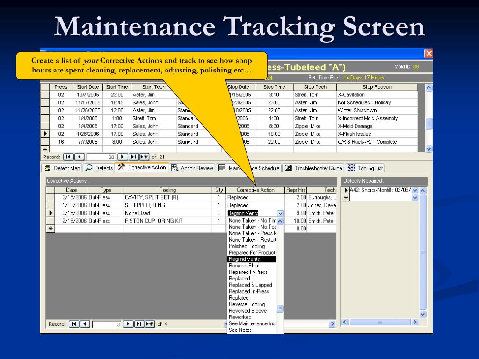
Task: Click Corrective Actions record number field
Action: point(107,324)
